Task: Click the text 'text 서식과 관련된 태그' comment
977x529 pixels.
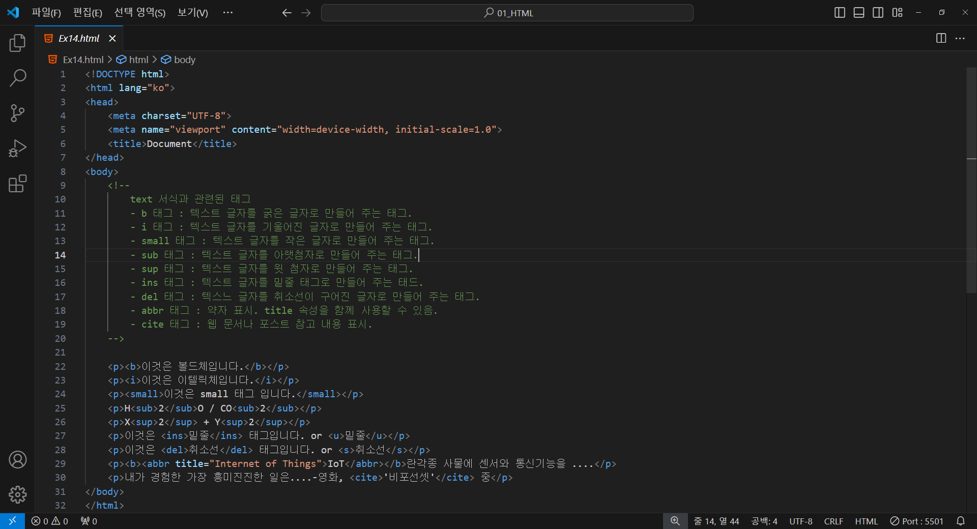Action: (x=190, y=199)
